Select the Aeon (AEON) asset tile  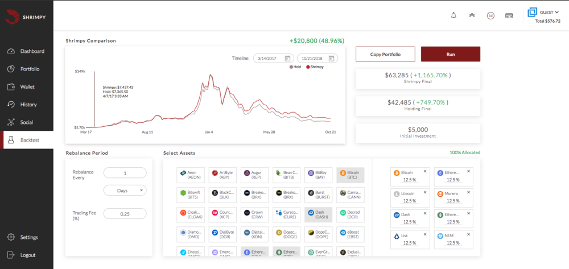click(x=191, y=175)
